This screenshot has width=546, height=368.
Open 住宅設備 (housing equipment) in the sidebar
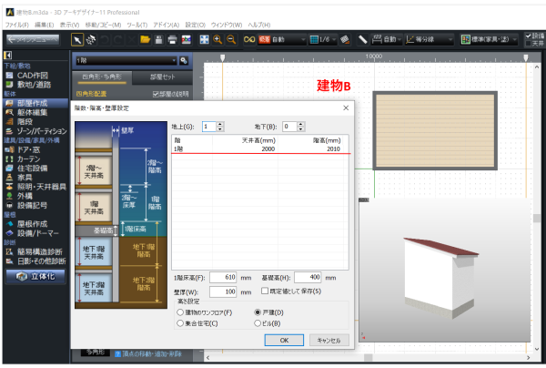35,168
